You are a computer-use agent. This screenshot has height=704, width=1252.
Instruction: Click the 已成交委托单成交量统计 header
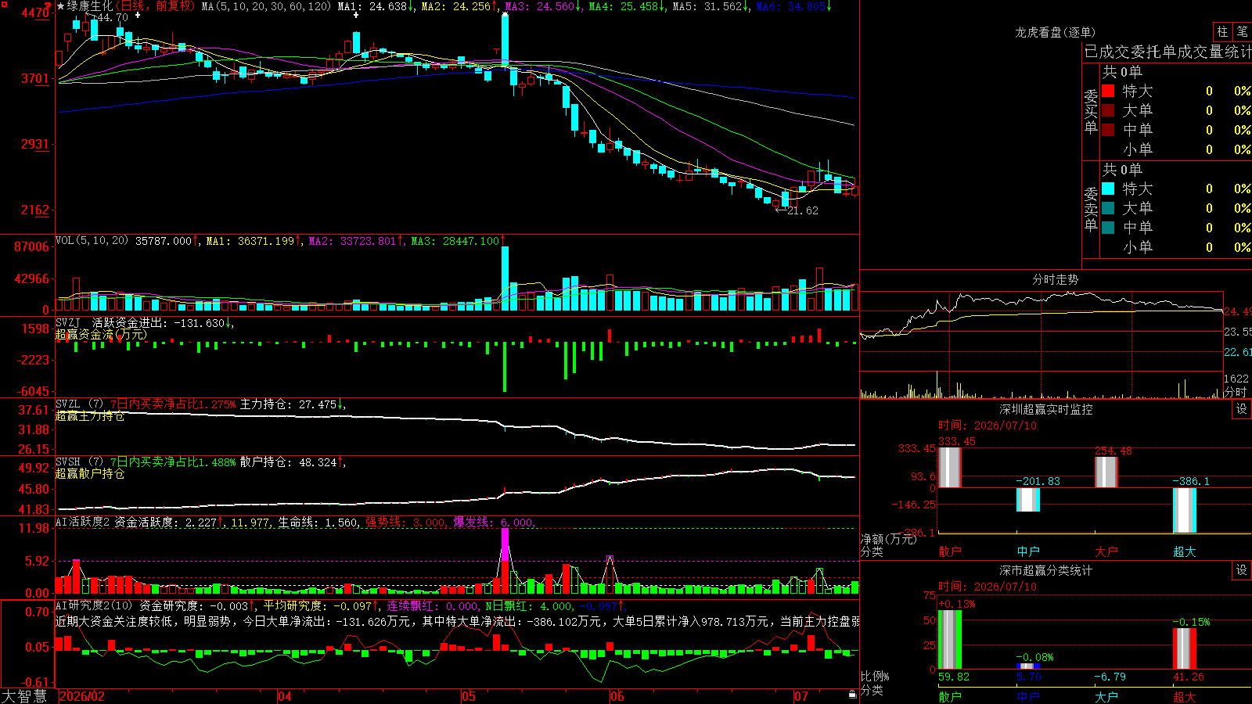(1167, 52)
